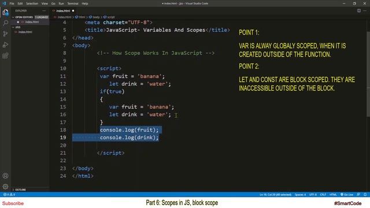Click the opening <script> tag

(x=109, y=68)
